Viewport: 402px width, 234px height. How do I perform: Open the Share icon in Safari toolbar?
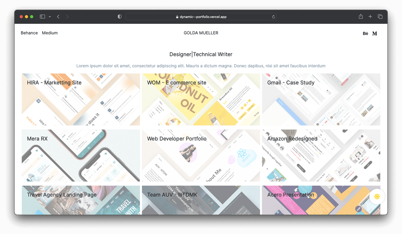361,16
